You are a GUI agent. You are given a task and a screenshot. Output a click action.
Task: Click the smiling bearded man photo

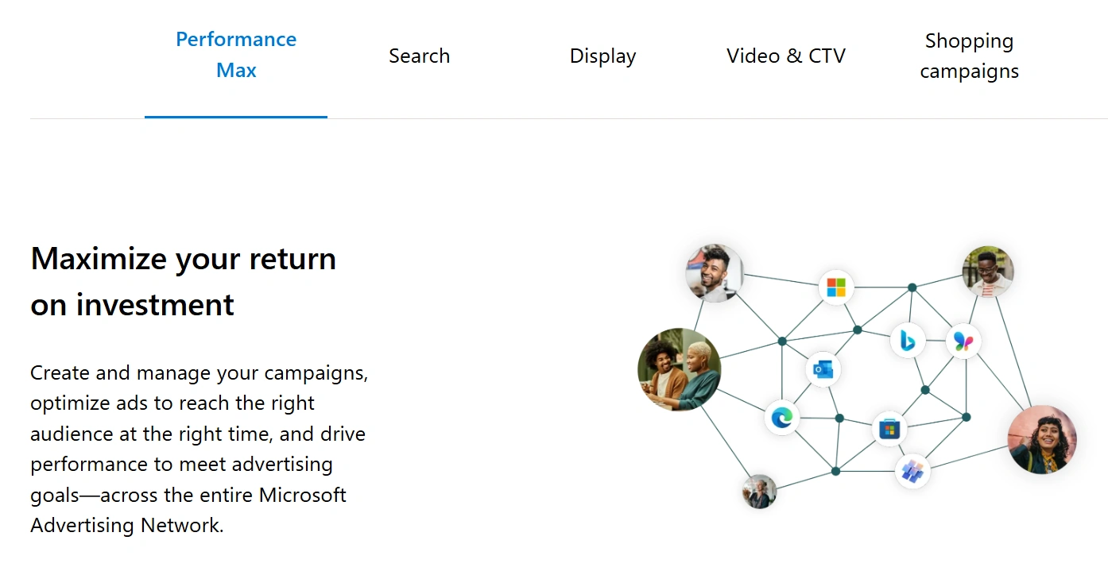(714, 272)
